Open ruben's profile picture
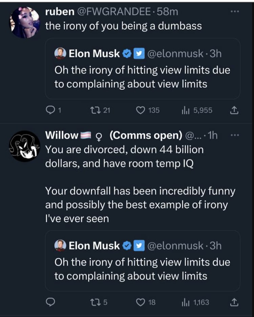 tap(25, 22)
